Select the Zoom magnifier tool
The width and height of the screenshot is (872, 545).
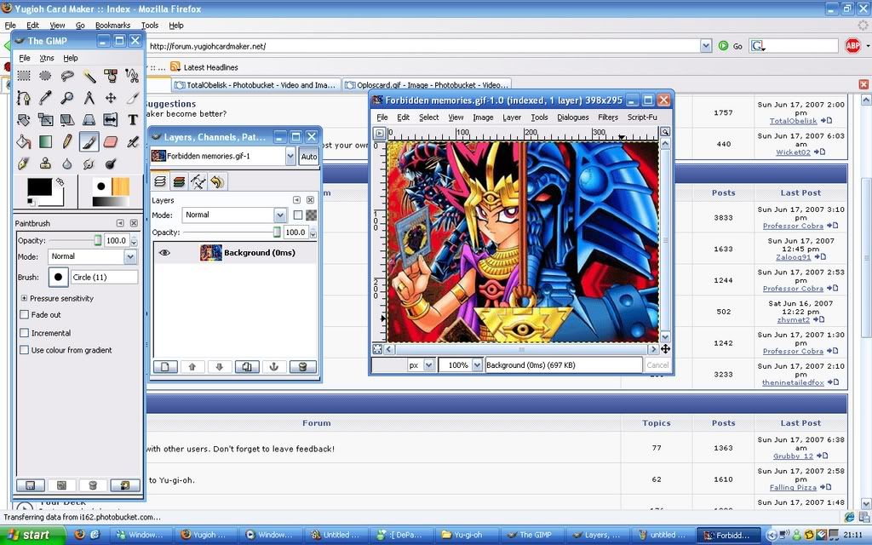click(x=66, y=98)
